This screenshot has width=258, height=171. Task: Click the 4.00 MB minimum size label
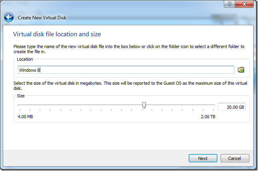tap(25, 117)
